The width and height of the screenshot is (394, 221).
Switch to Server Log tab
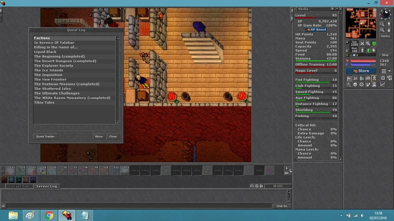pyautogui.click(x=46, y=186)
